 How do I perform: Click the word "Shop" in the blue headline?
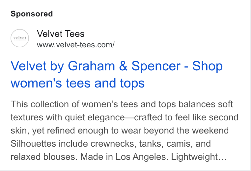click(208, 66)
